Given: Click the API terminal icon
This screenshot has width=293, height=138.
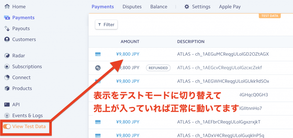Looking at the screenshot, I should coord(7,104).
